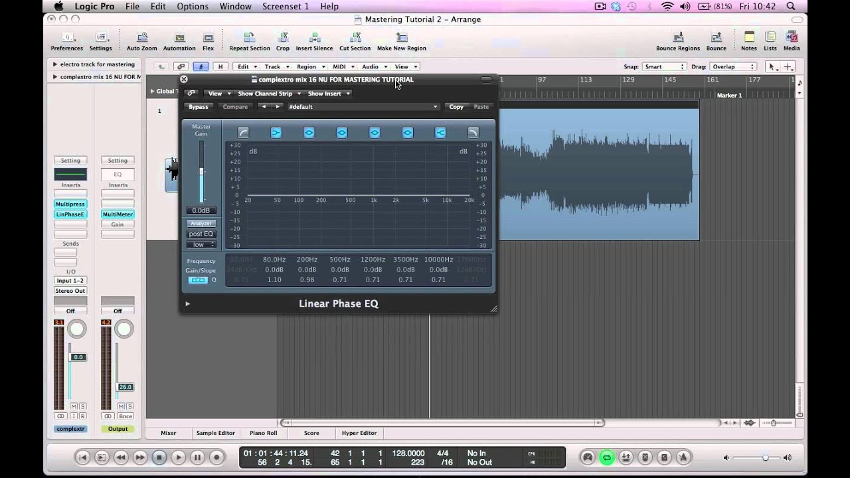Click the Wi-Fi icon in the menu bar
The image size is (850, 478).
[x=668, y=7]
